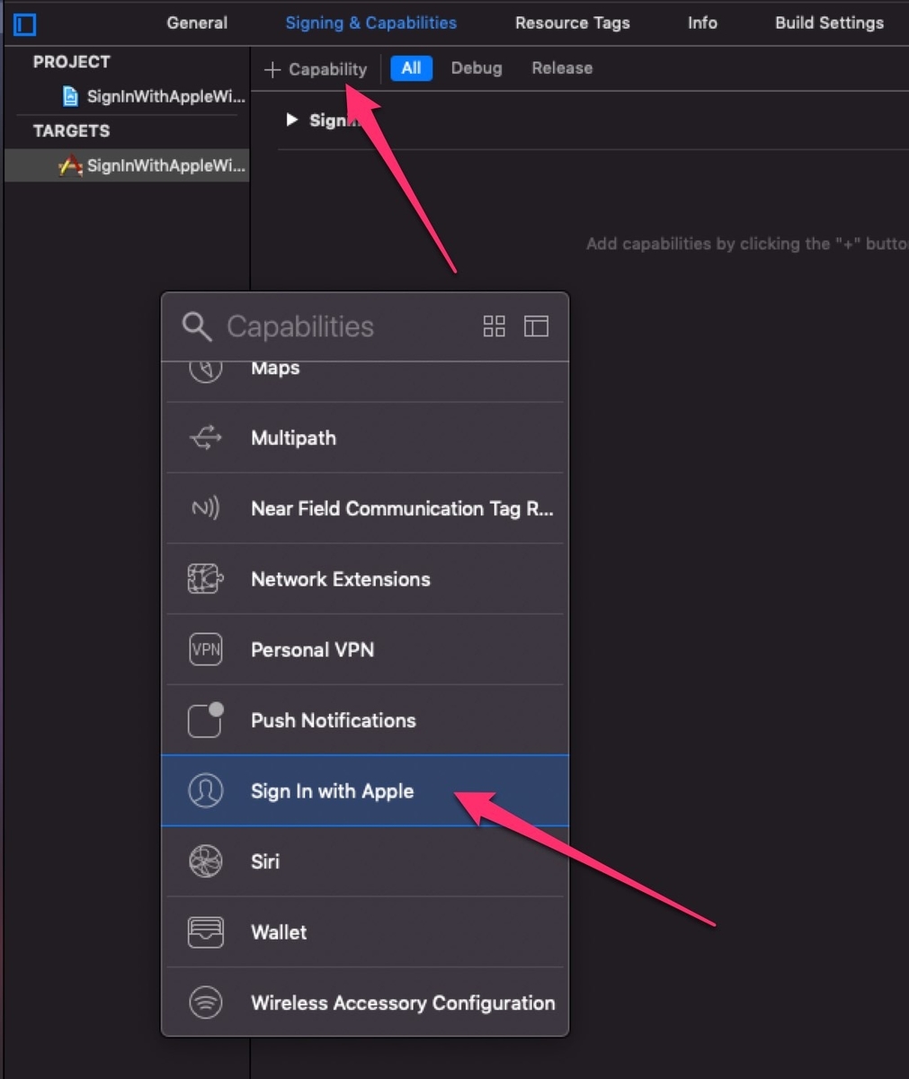Switch to the Info tab
This screenshot has height=1079, width=909.
click(x=702, y=22)
